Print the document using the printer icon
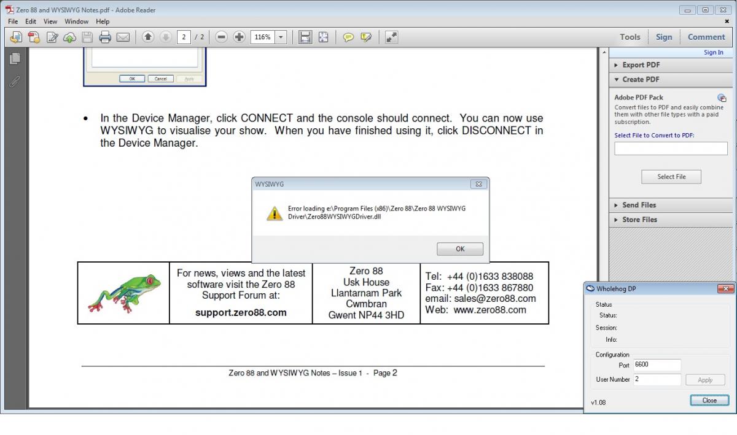 [x=105, y=37]
